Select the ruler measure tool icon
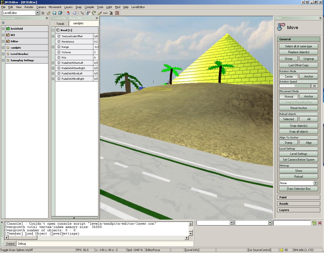The image size is (324, 253). [105, 13]
